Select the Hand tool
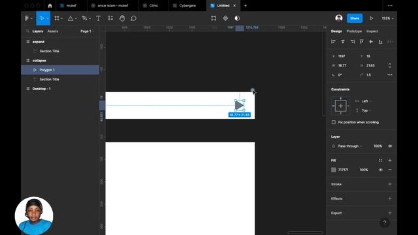 pos(122,18)
